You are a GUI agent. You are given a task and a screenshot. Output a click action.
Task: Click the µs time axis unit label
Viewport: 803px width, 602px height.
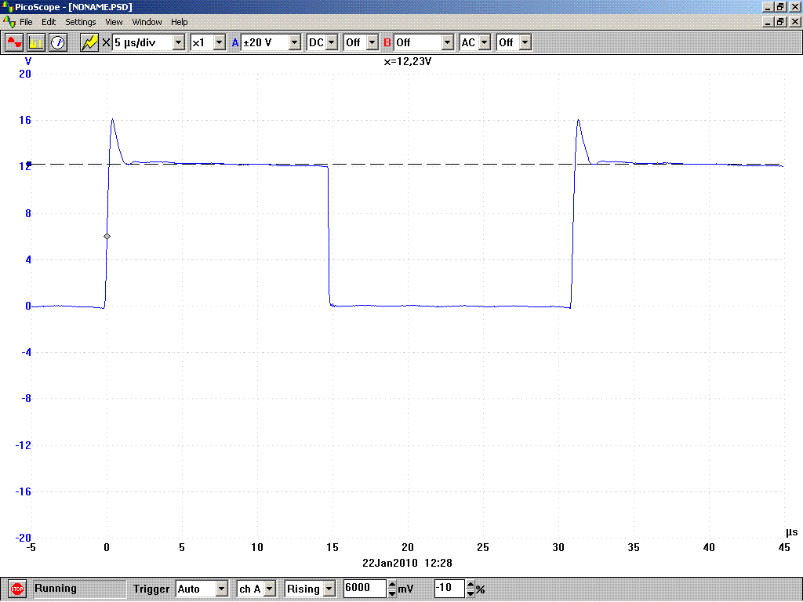(x=791, y=532)
